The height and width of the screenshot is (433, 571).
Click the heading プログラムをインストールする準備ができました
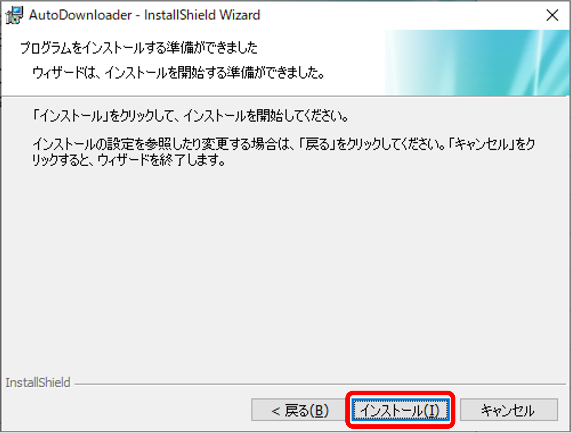[x=139, y=48]
